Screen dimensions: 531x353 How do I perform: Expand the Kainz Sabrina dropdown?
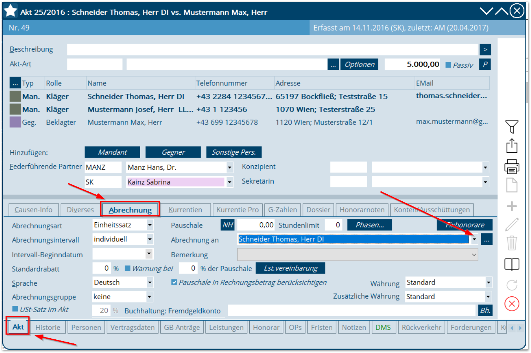[x=230, y=182]
